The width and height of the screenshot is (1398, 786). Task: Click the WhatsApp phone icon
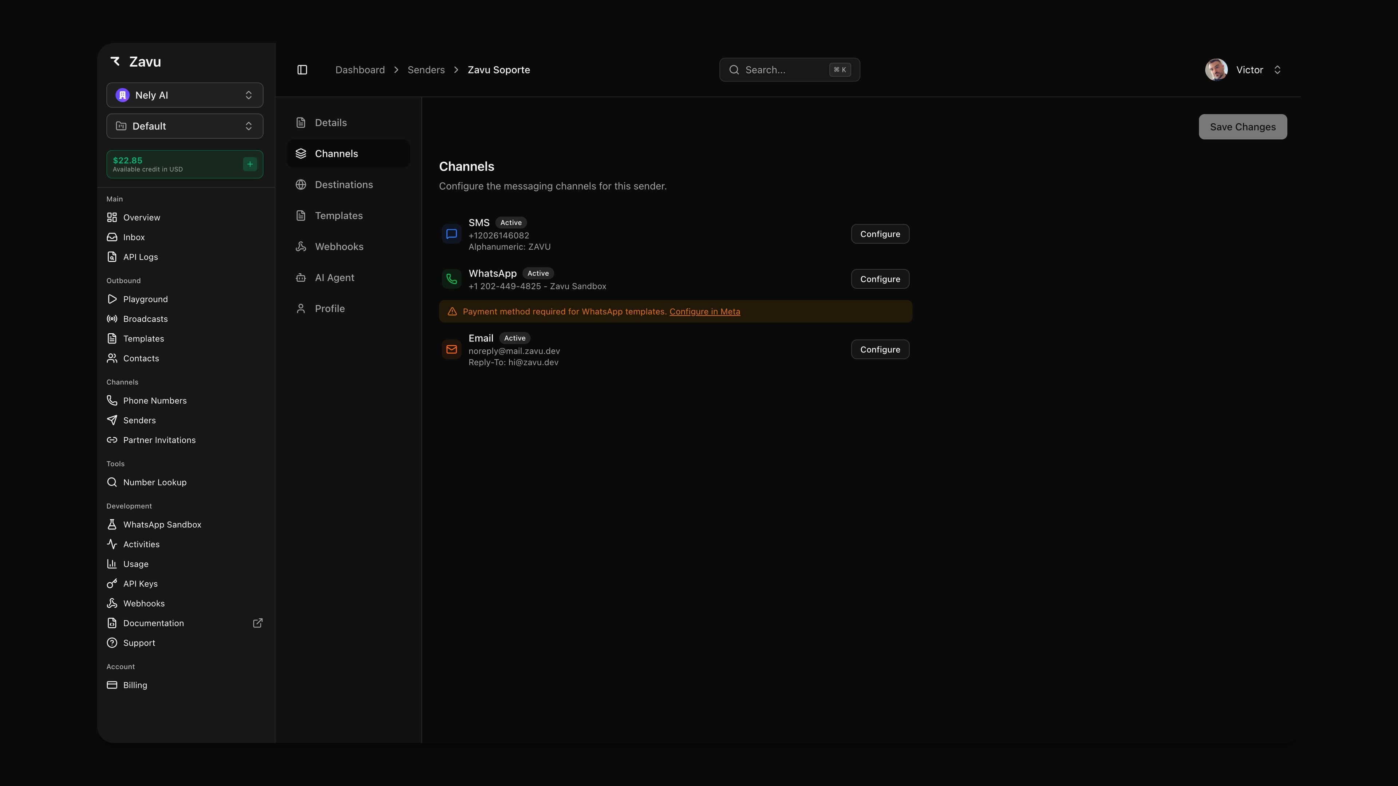coord(451,279)
